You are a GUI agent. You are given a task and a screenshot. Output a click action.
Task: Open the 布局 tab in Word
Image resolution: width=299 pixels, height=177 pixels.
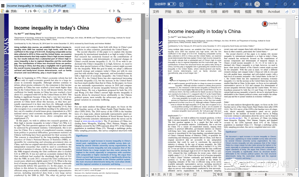(x=202, y=12)
